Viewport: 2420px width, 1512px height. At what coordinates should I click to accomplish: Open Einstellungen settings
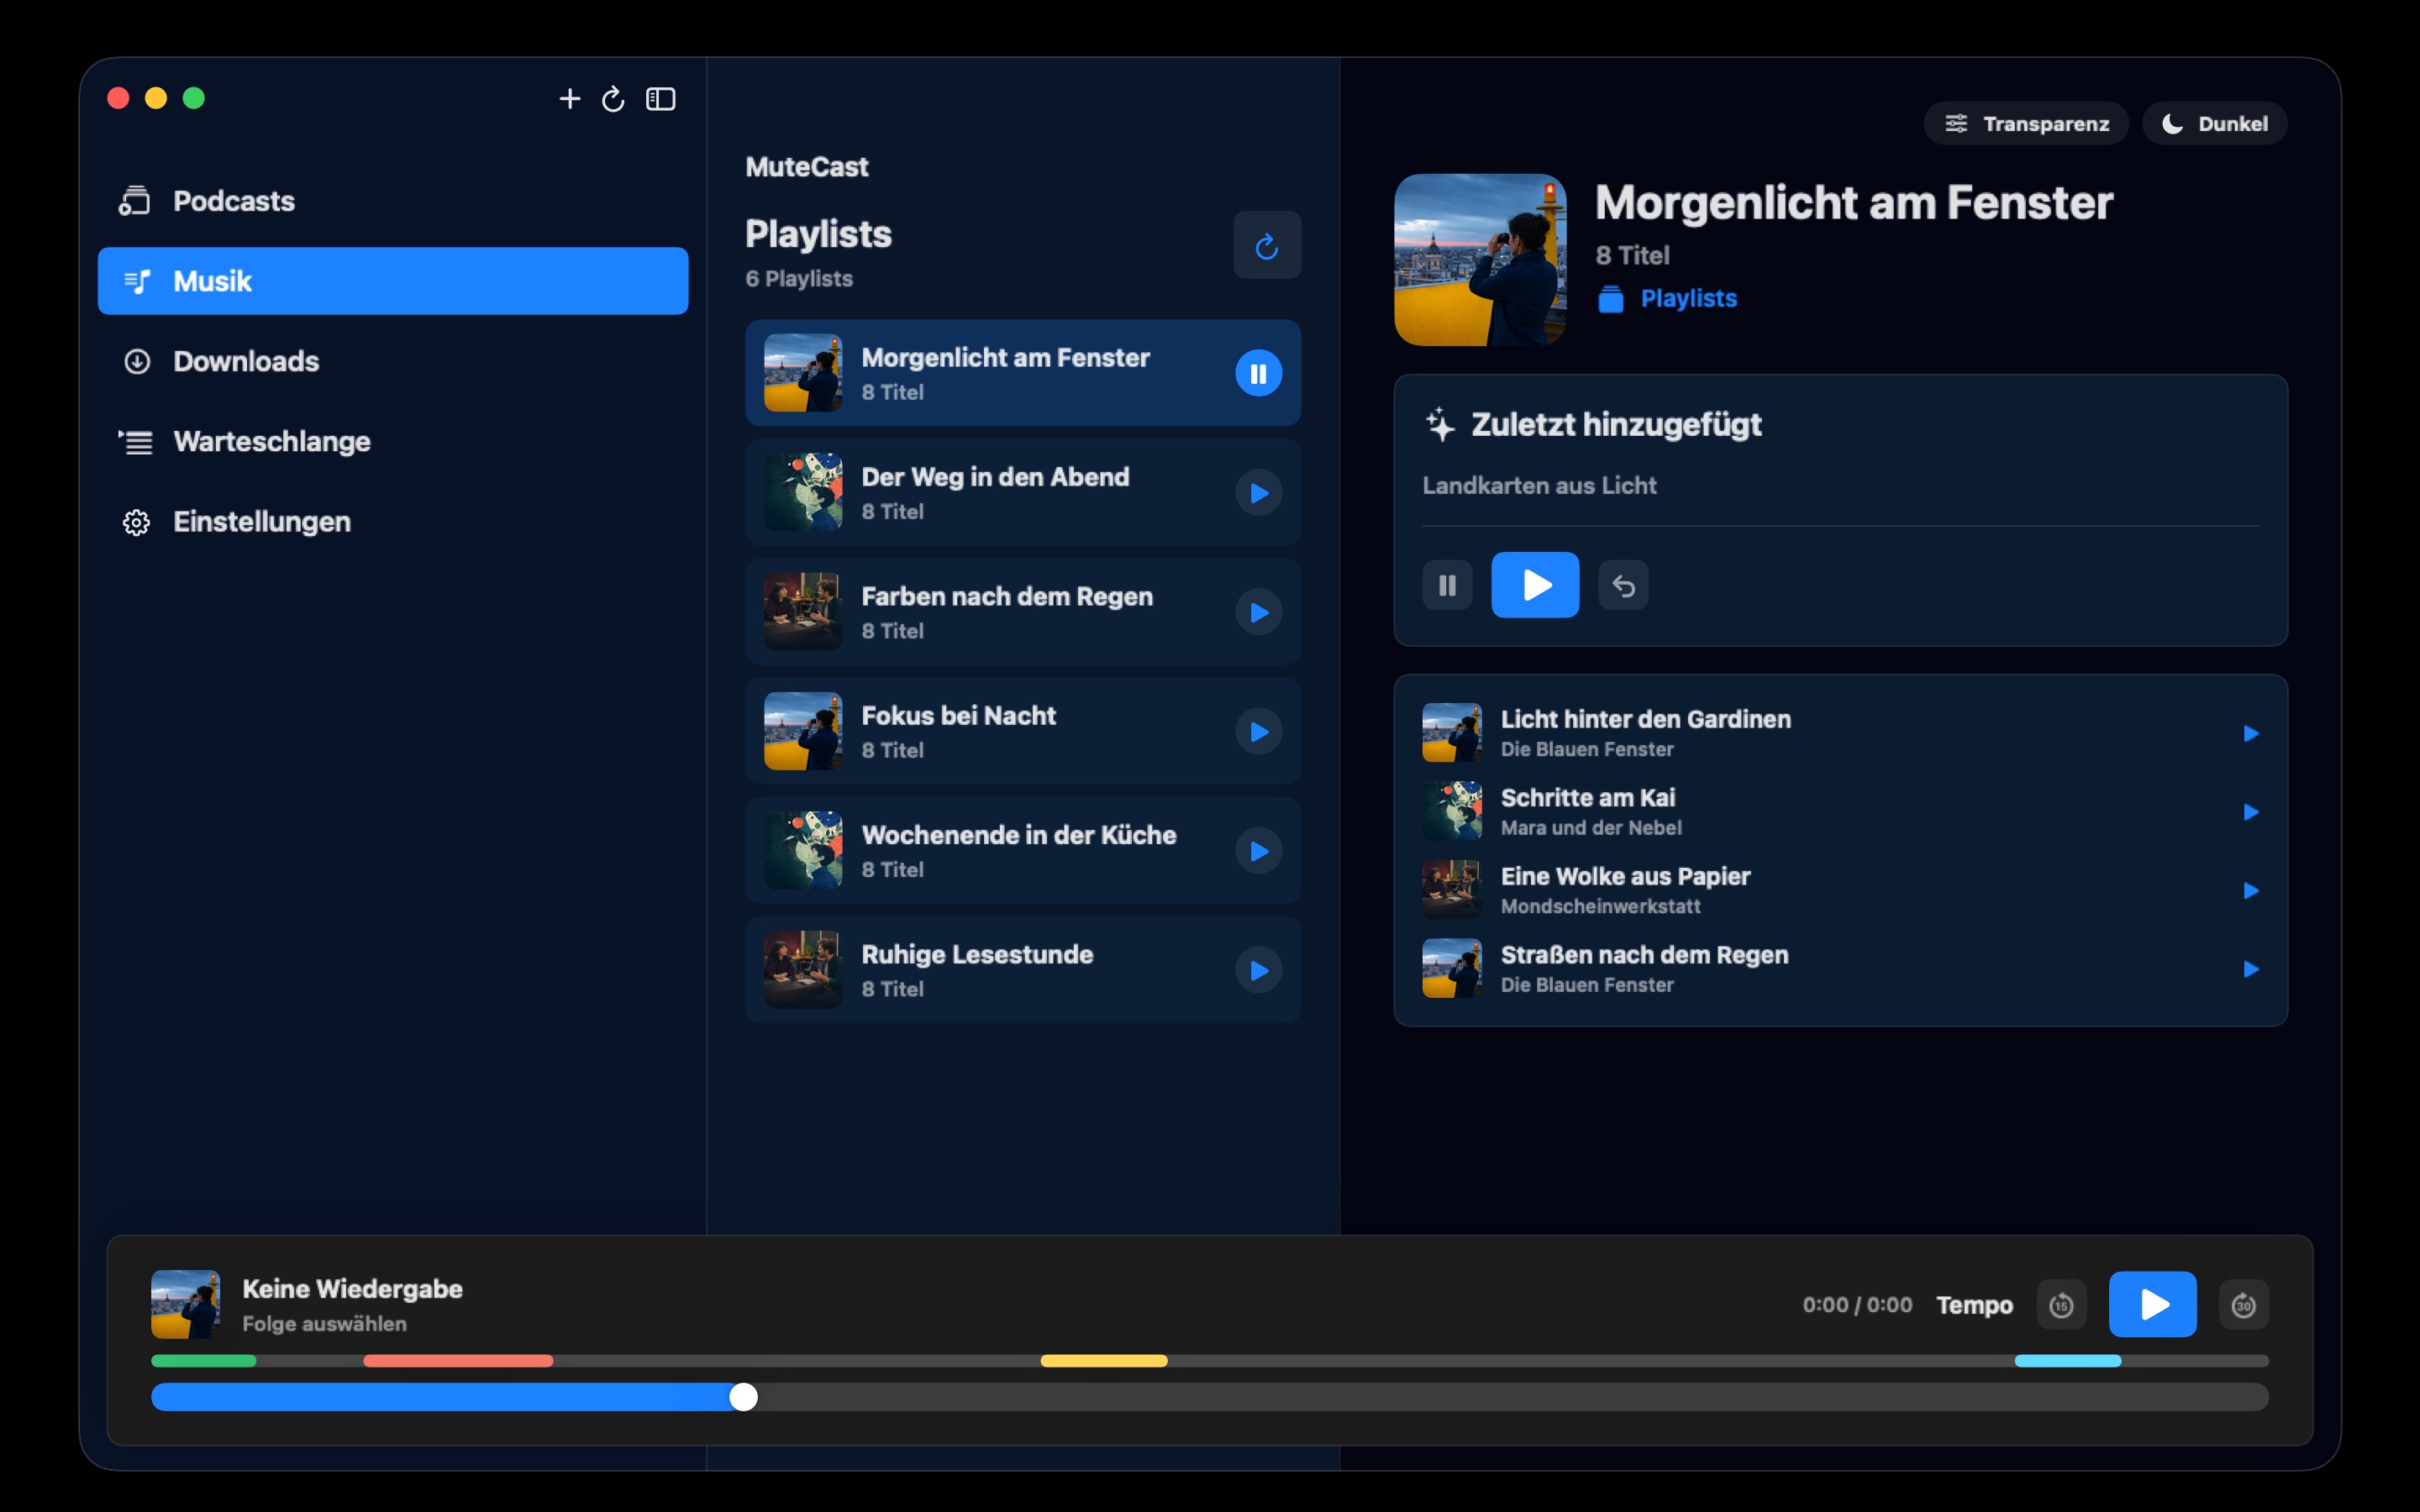[x=393, y=521]
